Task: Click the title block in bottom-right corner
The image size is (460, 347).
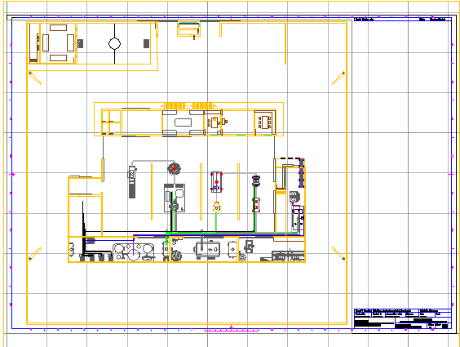Action: click(x=403, y=318)
